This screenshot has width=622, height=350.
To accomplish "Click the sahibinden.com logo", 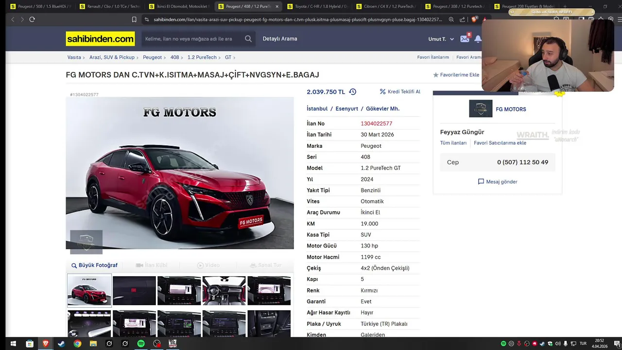I will pyautogui.click(x=101, y=39).
